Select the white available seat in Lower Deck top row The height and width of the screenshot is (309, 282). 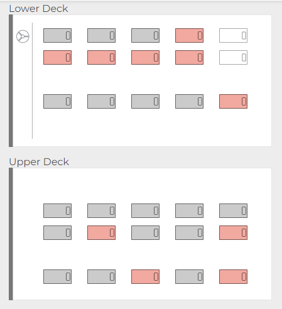[233, 35]
